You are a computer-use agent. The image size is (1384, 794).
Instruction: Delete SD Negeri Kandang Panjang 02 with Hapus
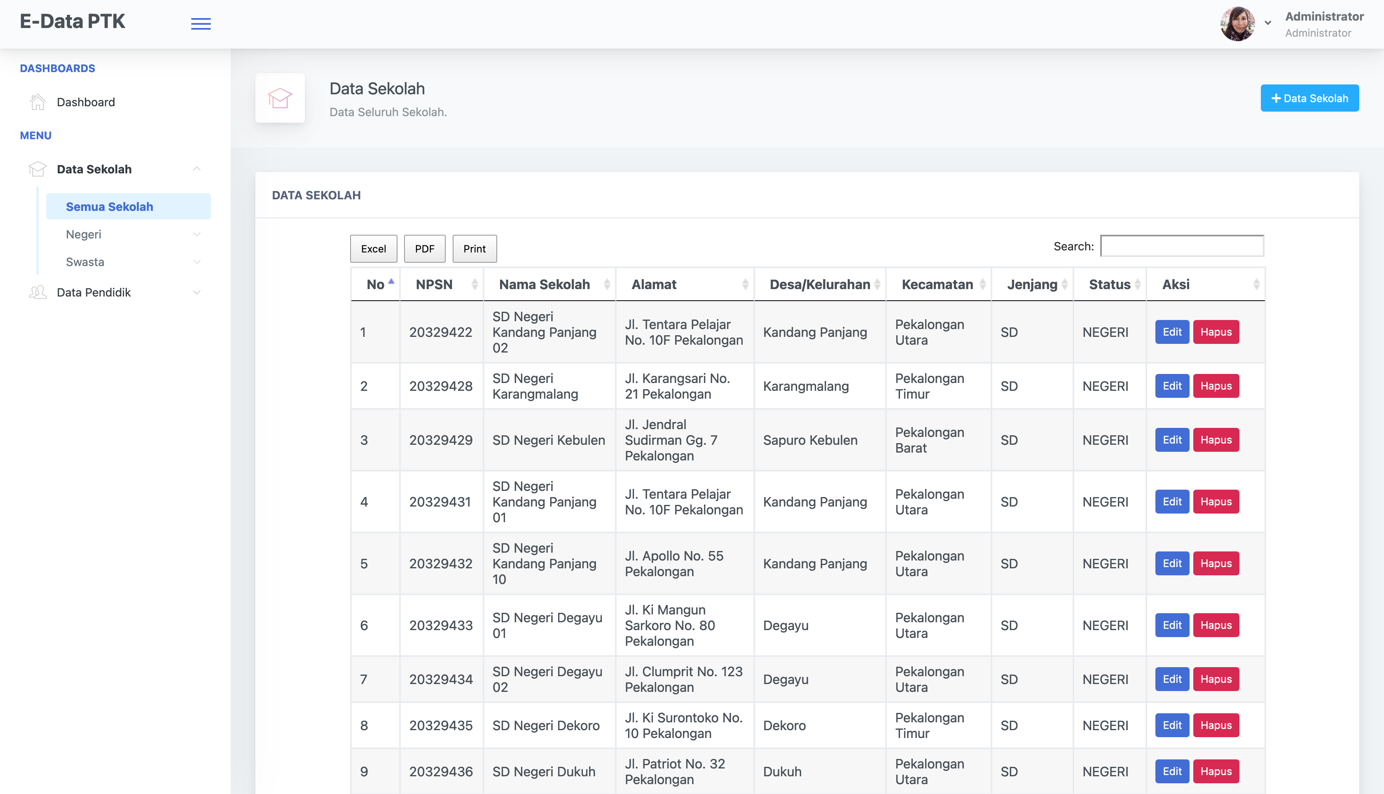[1216, 332]
